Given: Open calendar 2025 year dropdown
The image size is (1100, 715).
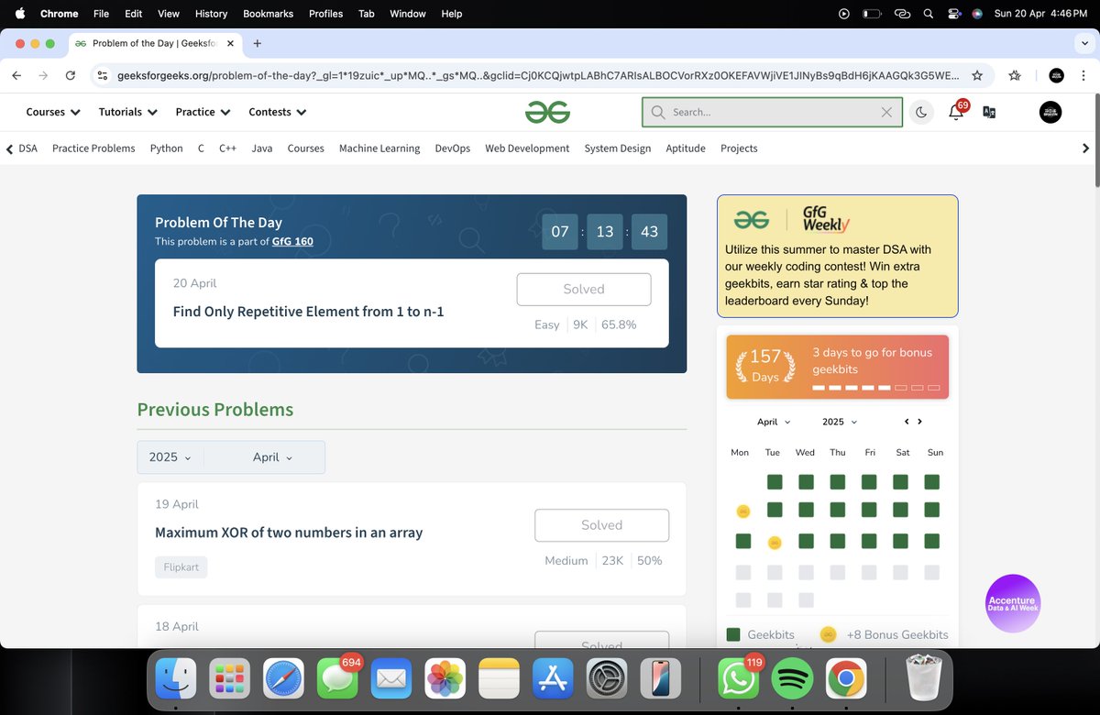Looking at the screenshot, I should point(840,422).
